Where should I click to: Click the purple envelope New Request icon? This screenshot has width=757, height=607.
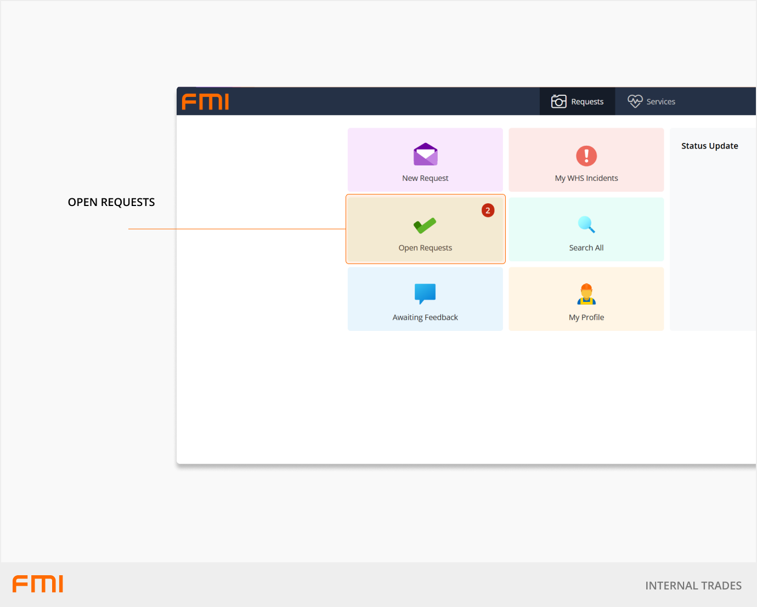point(425,154)
